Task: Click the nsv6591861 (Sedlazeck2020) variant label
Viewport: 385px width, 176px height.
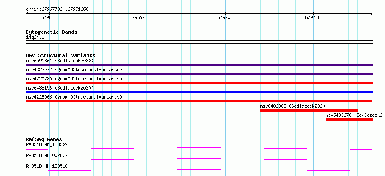Action: point(60,61)
